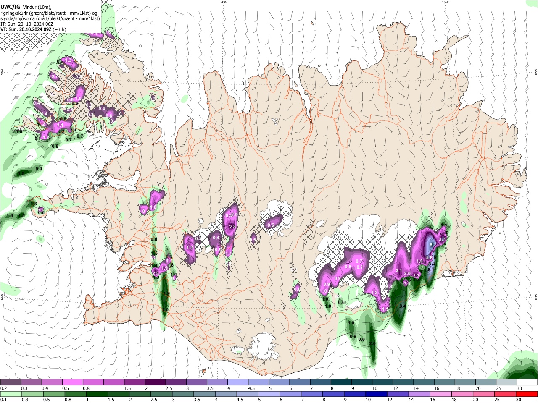Click the 'VT: Sun. 20.10.2024 09Z (+3 h)' line
538x403 pixels.
click(33, 29)
